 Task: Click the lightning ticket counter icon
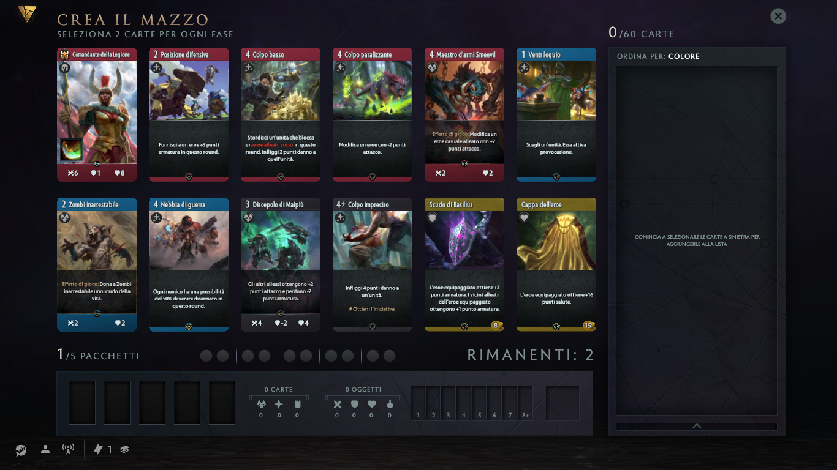(98, 449)
